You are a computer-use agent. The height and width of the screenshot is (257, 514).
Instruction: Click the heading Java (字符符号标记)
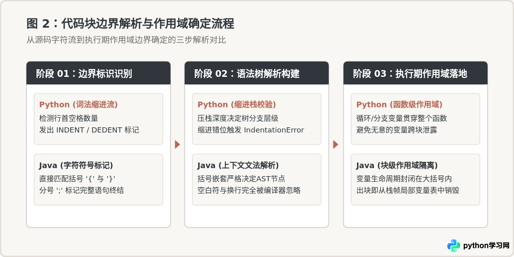click(76, 165)
